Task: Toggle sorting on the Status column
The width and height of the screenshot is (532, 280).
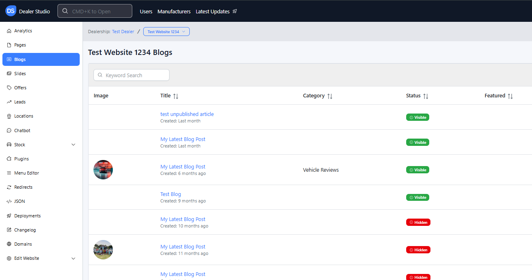Action: coord(426,96)
